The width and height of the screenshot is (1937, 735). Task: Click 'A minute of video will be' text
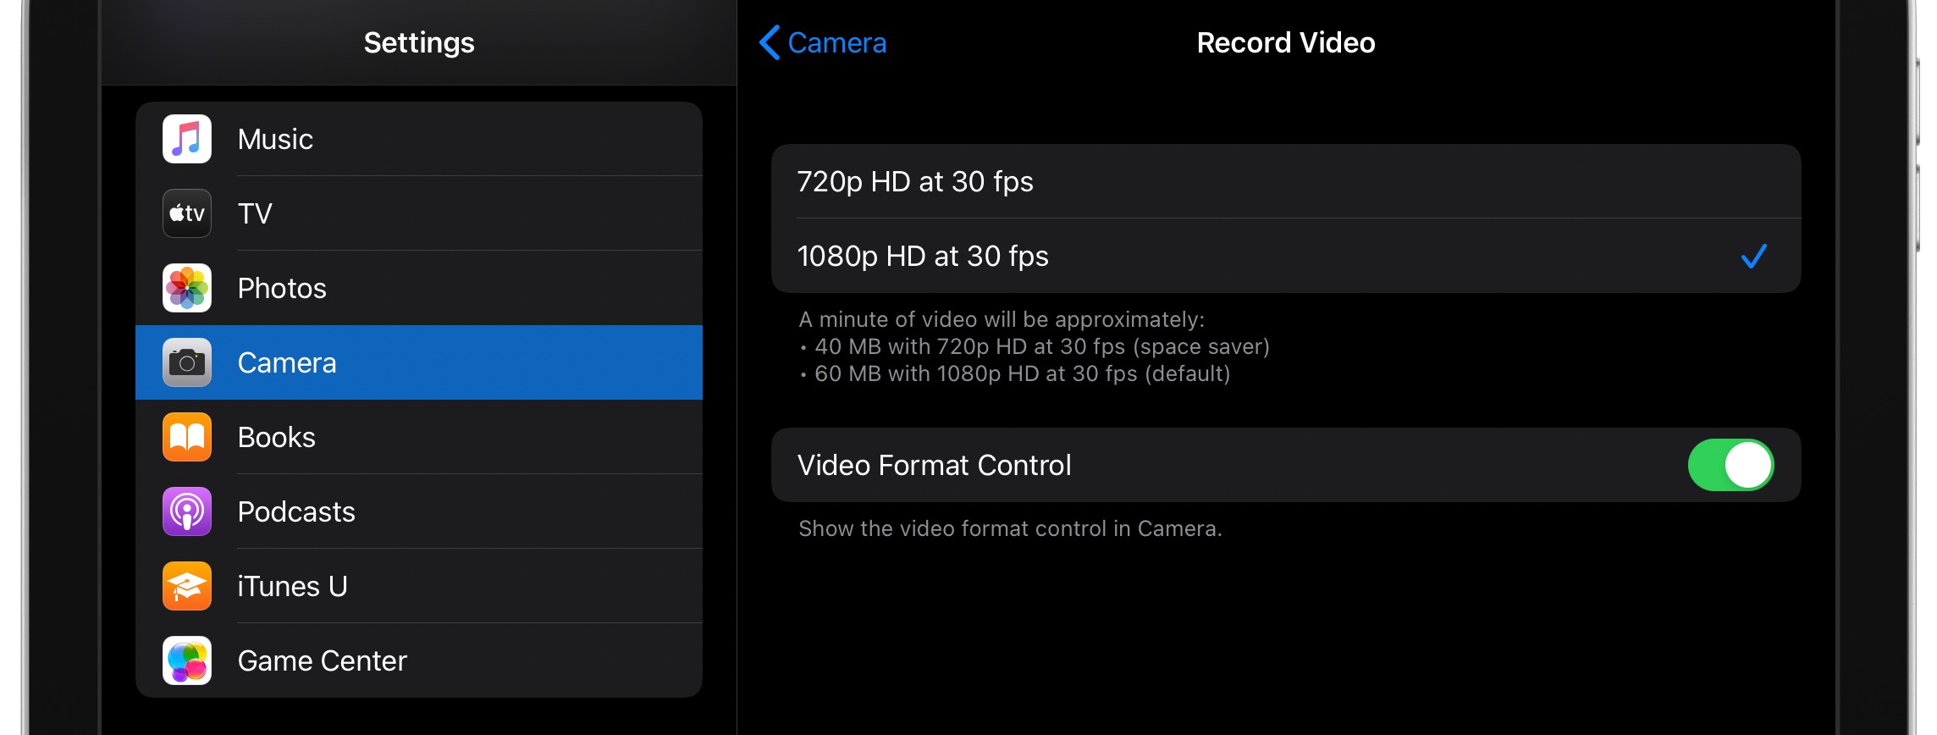(x=1002, y=319)
